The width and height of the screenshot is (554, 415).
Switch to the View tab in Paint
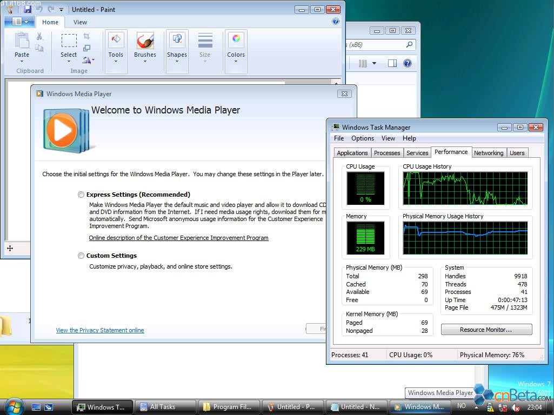[x=80, y=22]
